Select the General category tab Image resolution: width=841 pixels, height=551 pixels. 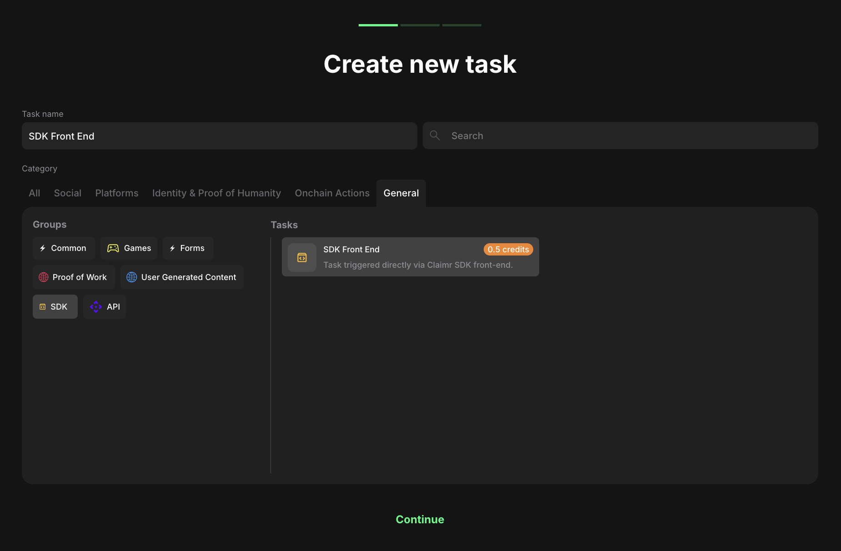point(401,193)
